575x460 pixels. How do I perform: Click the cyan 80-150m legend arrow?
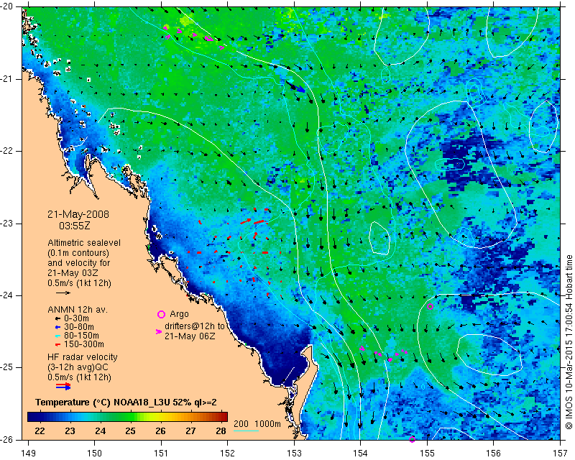57,336
